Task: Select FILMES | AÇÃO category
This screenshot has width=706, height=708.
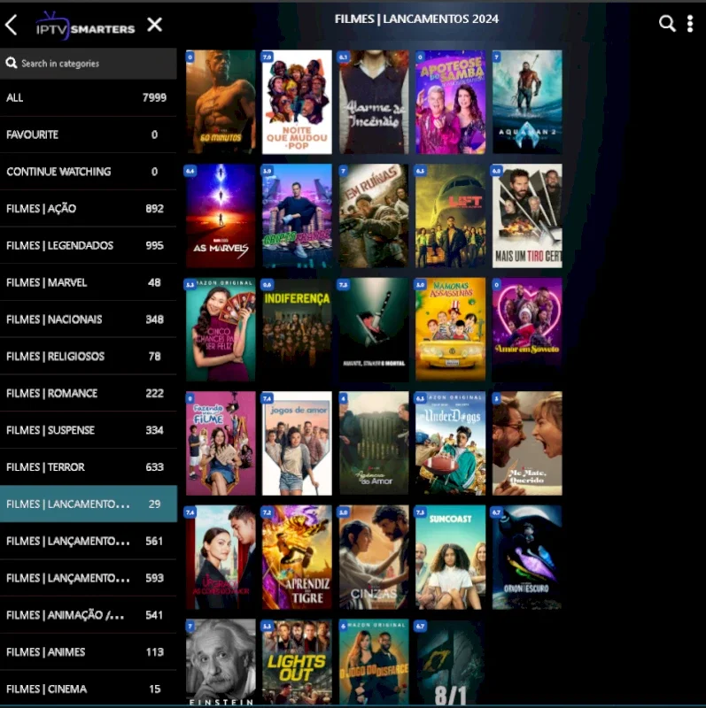Action: click(x=88, y=209)
